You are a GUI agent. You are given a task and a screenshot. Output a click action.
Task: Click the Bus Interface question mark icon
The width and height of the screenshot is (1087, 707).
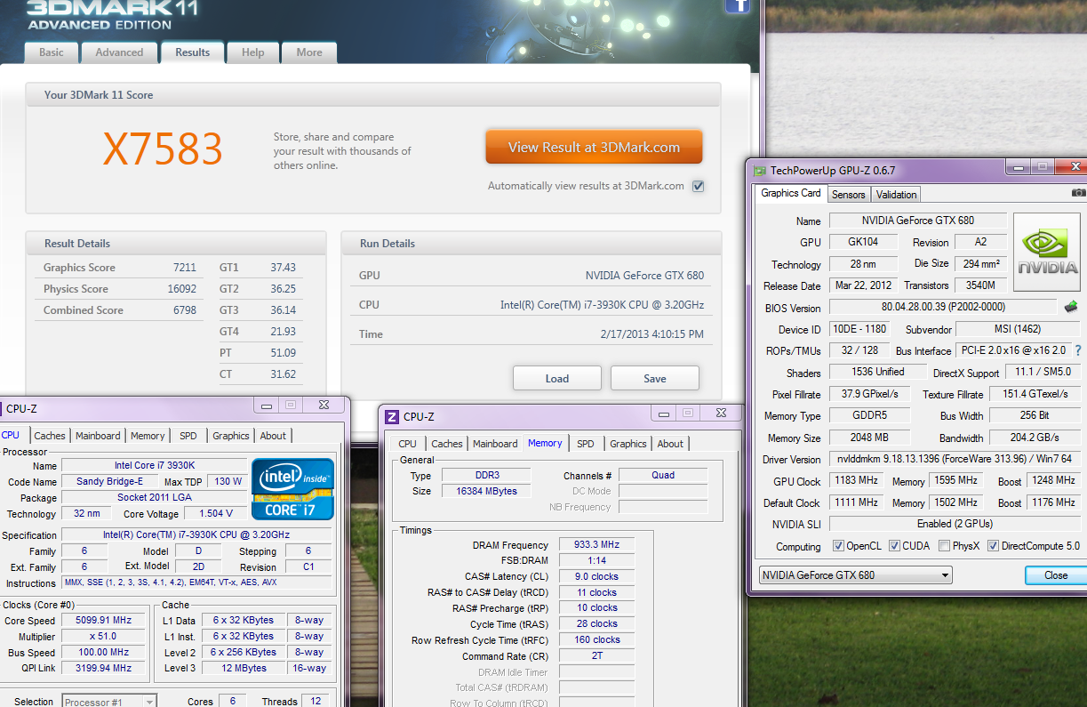click(1078, 350)
